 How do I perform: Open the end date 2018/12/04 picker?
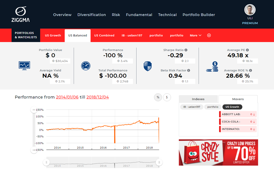tap(98, 97)
